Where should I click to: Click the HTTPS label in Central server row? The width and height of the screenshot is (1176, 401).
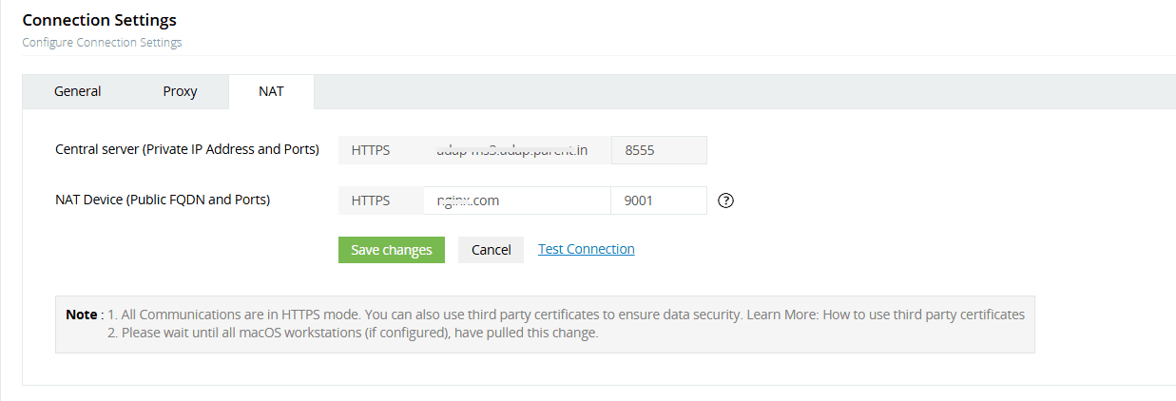pyautogui.click(x=371, y=150)
